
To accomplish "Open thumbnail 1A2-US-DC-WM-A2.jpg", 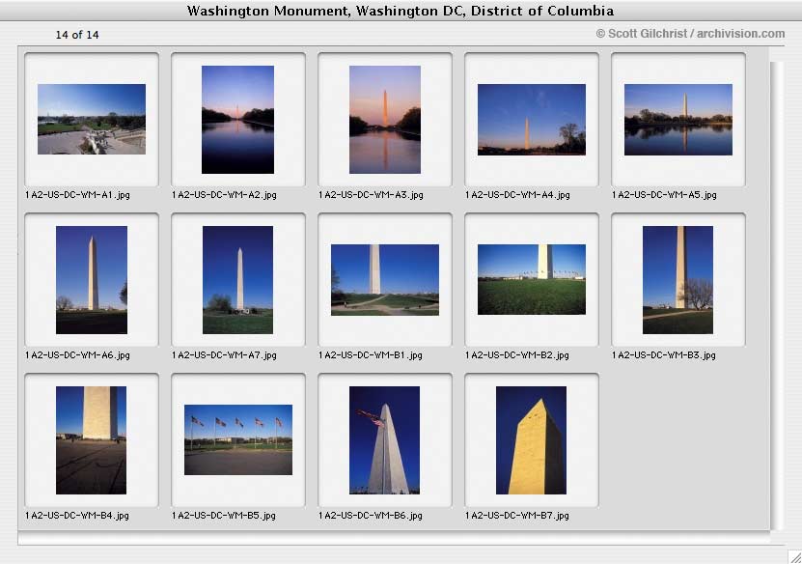I will pos(237,119).
